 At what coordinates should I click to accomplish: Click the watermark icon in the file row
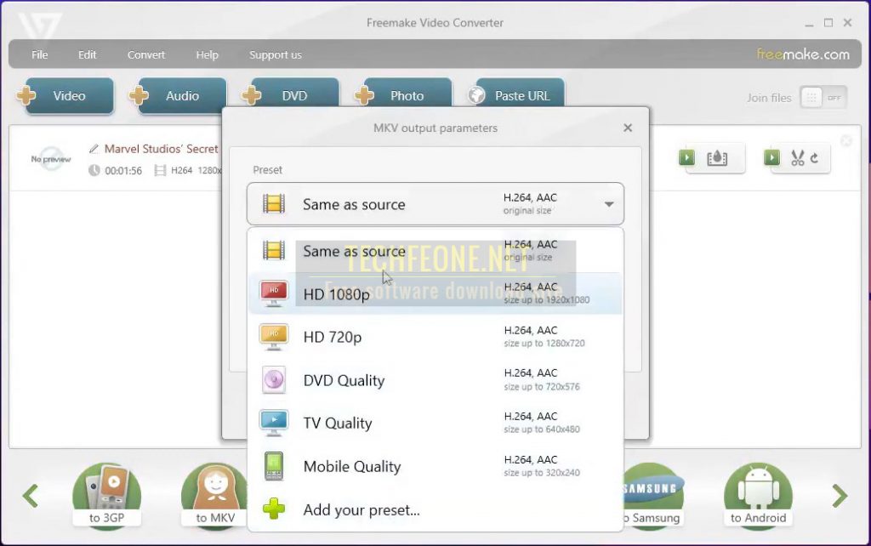[x=717, y=157]
